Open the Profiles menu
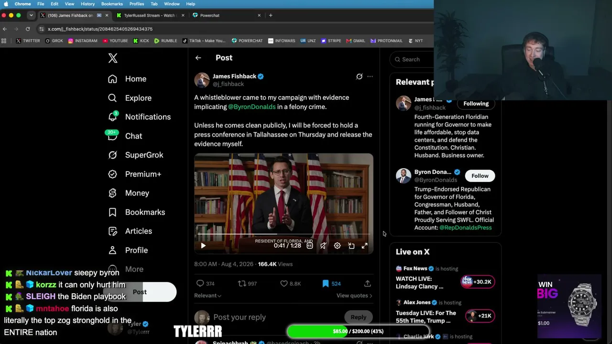Image resolution: width=612 pixels, height=344 pixels. pos(137,4)
